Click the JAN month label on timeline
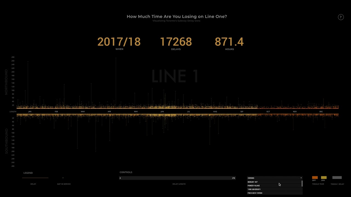 [x=30, y=112]
